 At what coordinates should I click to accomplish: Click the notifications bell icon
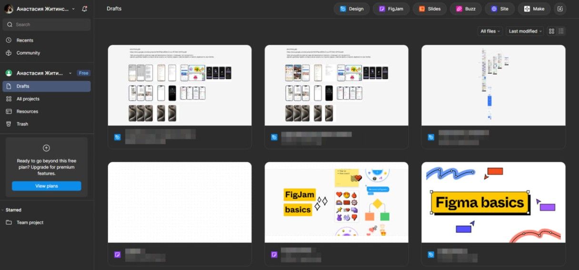coord(84,9)
